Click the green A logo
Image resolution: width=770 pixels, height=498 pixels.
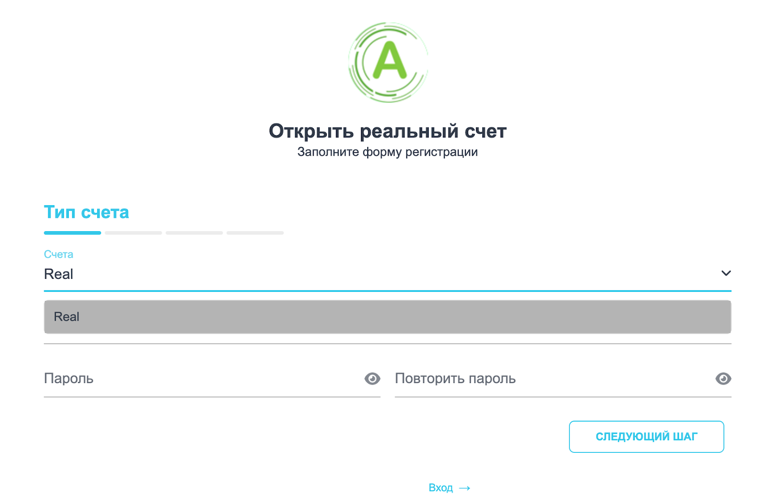tap(388, 62)
